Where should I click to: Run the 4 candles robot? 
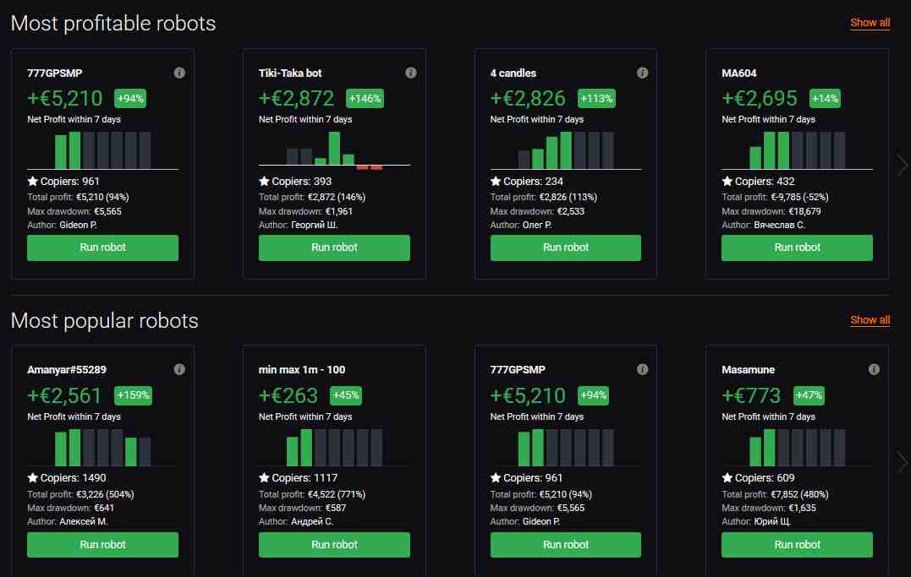click(566, 248)
